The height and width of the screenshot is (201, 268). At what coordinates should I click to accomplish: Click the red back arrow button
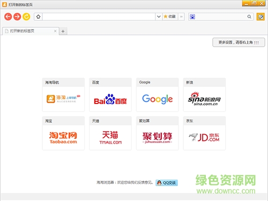(x=8, y=17)
